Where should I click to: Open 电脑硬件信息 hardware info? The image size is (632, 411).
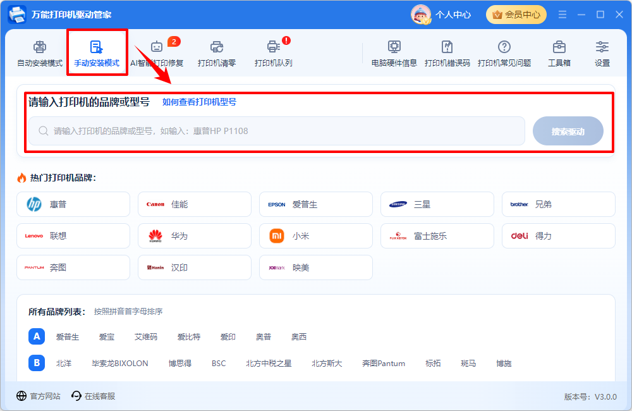coord(394,54)
